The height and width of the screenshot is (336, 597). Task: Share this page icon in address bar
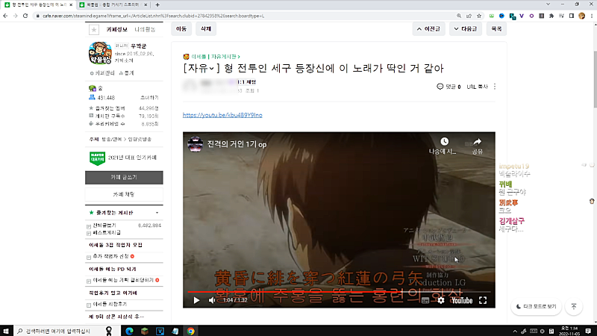click(x=469, y=16)
